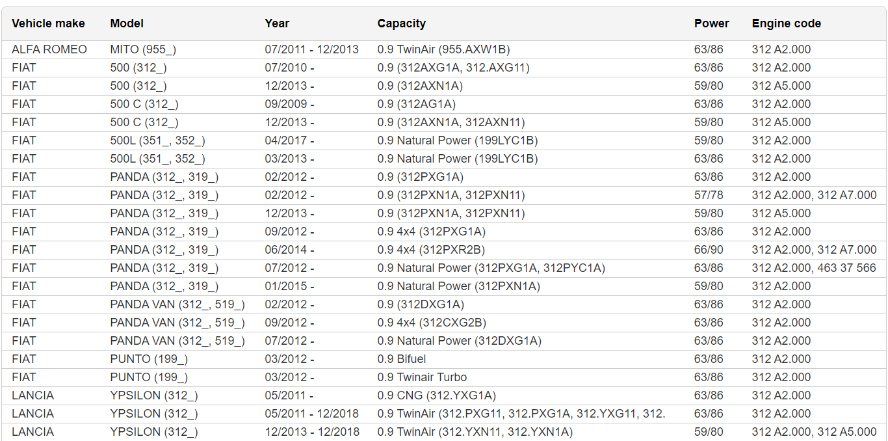The image size is (888, 441).
Task: Select the 57/78 power value
Action: (x=709, y=195)
